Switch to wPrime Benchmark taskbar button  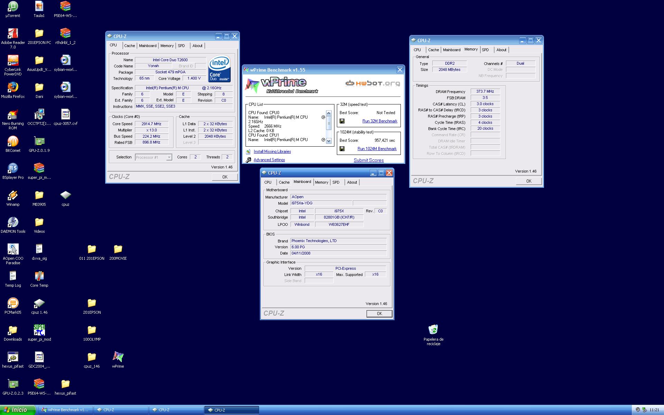coord(65,410)
